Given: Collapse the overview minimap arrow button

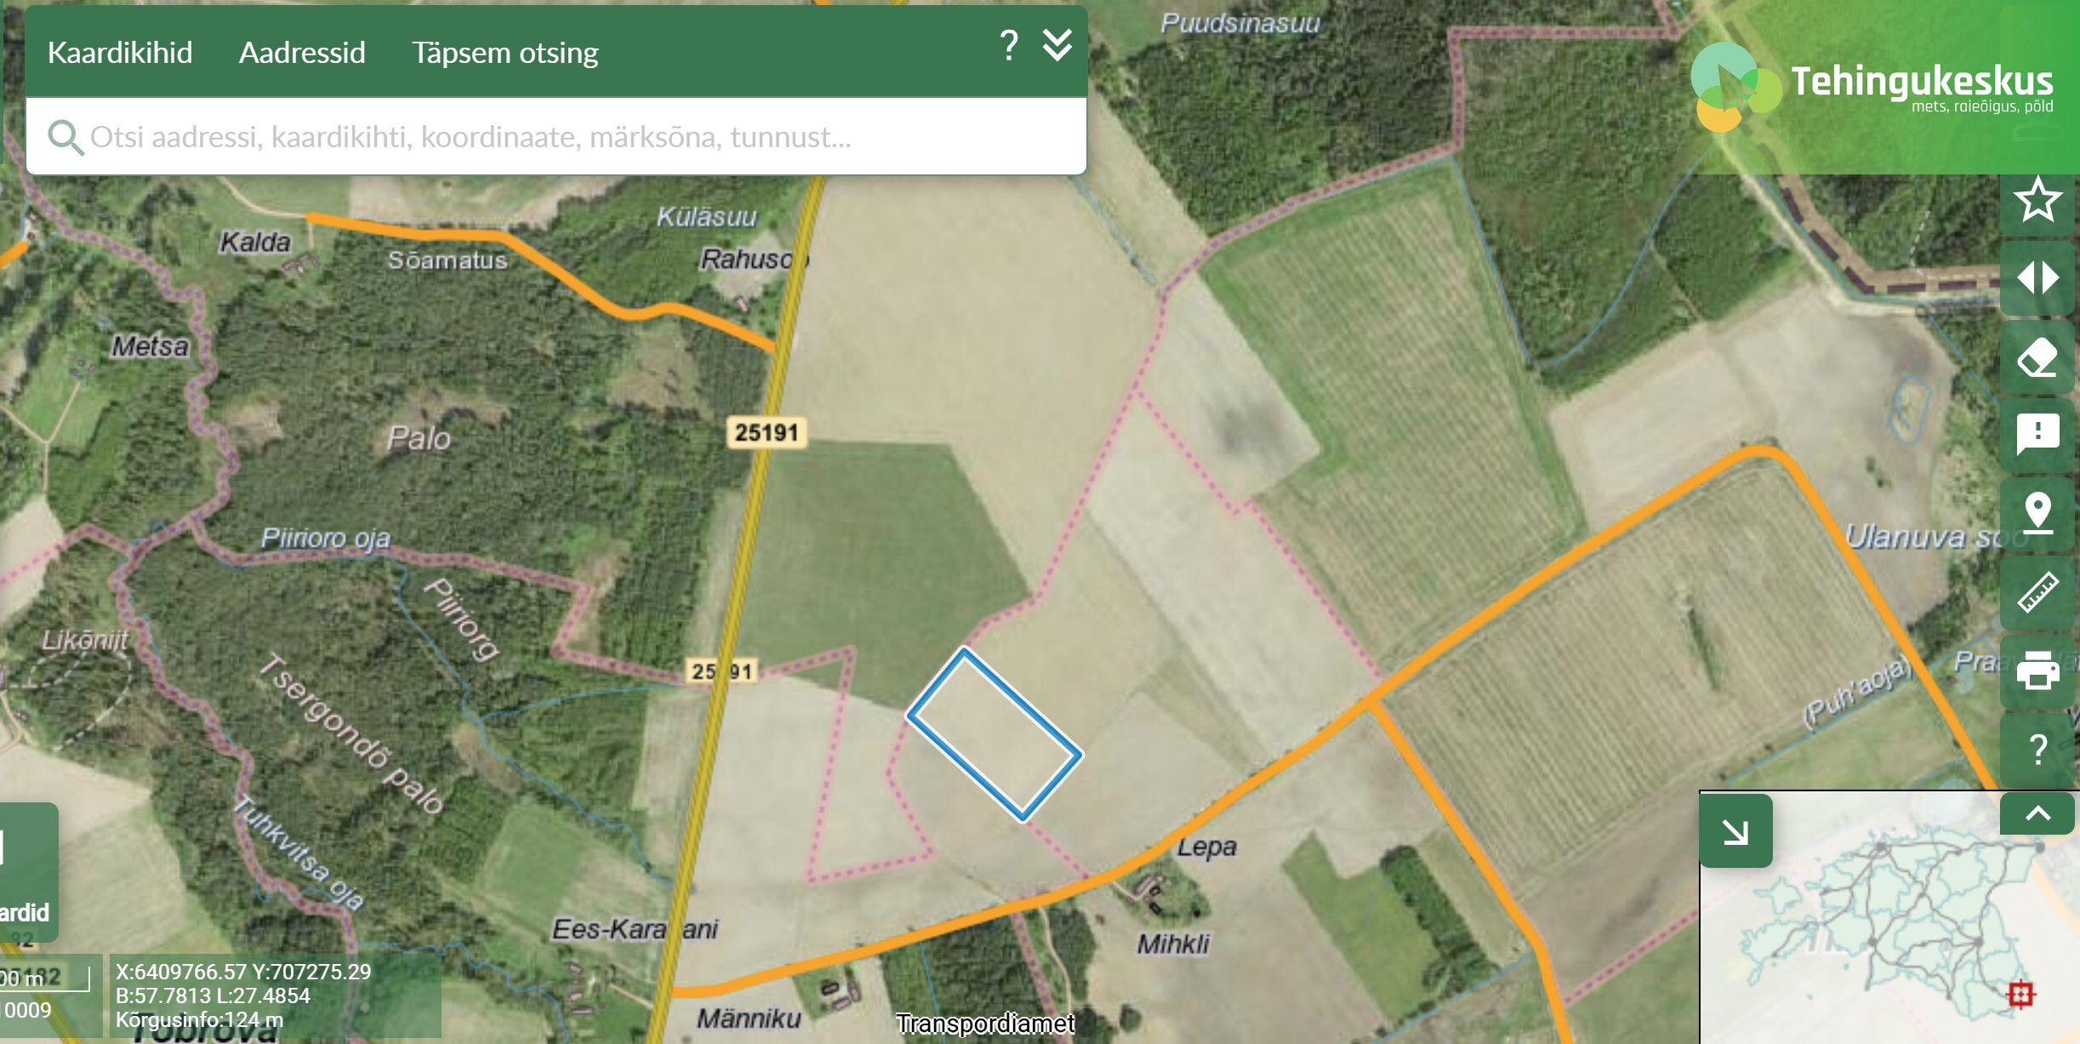Looking at the screenshot, I should click(1735, 831).
